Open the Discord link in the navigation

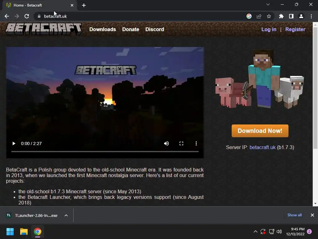(155, 29)
